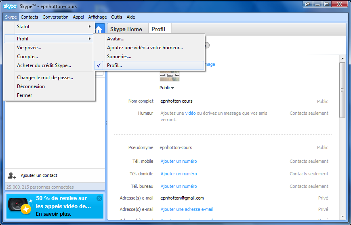Click the profile pane scrollbar thumb

pos(342,90)
